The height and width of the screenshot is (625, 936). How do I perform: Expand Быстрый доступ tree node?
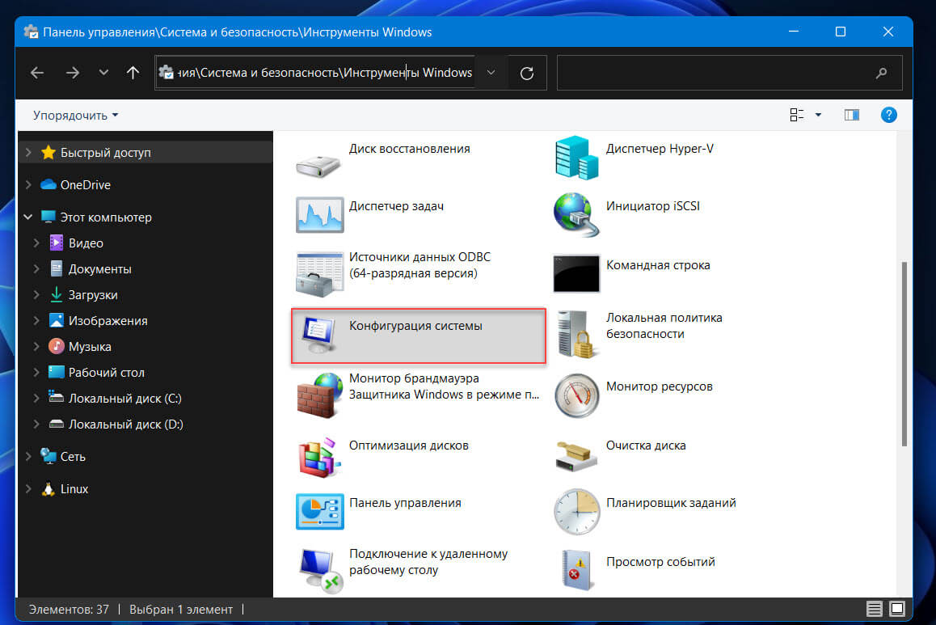28,153
